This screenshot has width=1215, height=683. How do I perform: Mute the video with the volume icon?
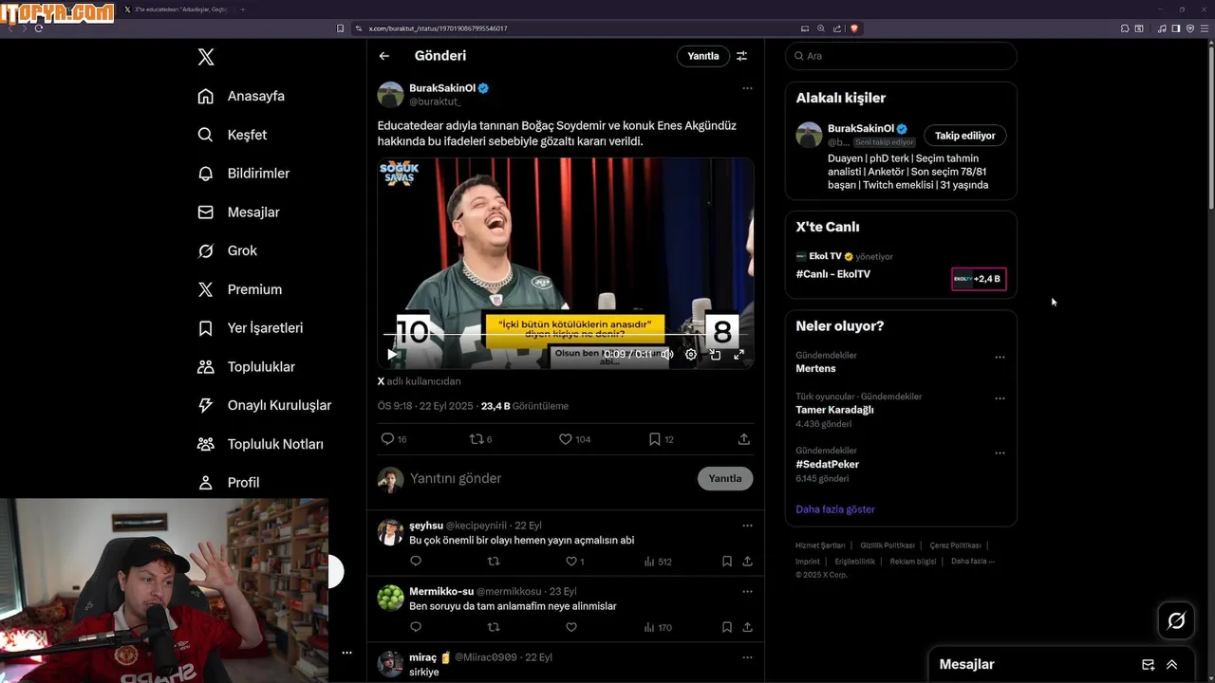click(667, 354)
